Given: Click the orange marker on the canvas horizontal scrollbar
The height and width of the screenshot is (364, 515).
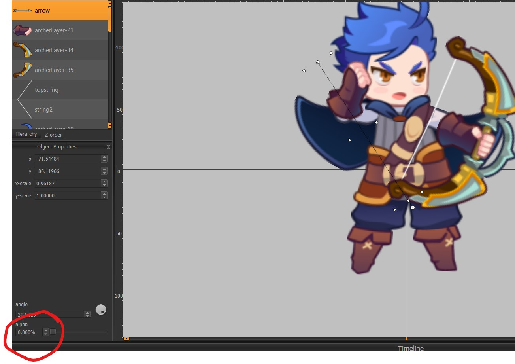Looking at the screenshot, I should coord(406,339).
